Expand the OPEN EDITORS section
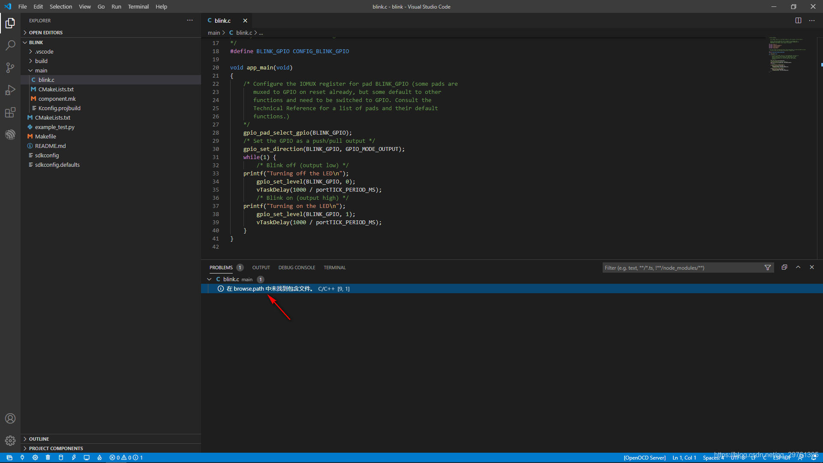 tap(111, 33)
